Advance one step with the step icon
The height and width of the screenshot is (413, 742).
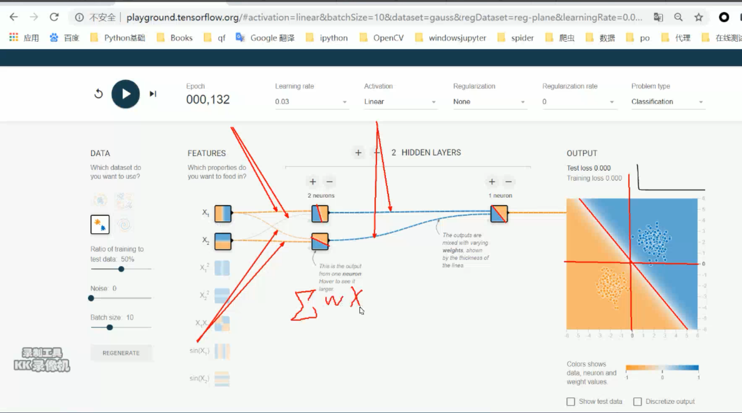(153, 94)
